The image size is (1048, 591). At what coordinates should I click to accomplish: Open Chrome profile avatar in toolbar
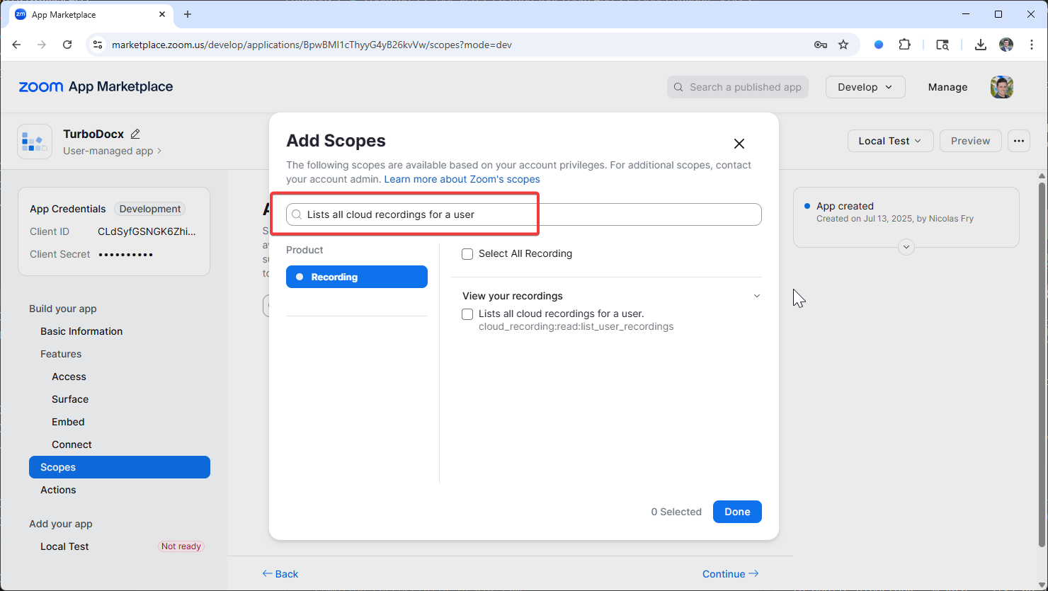(1006, 45)
